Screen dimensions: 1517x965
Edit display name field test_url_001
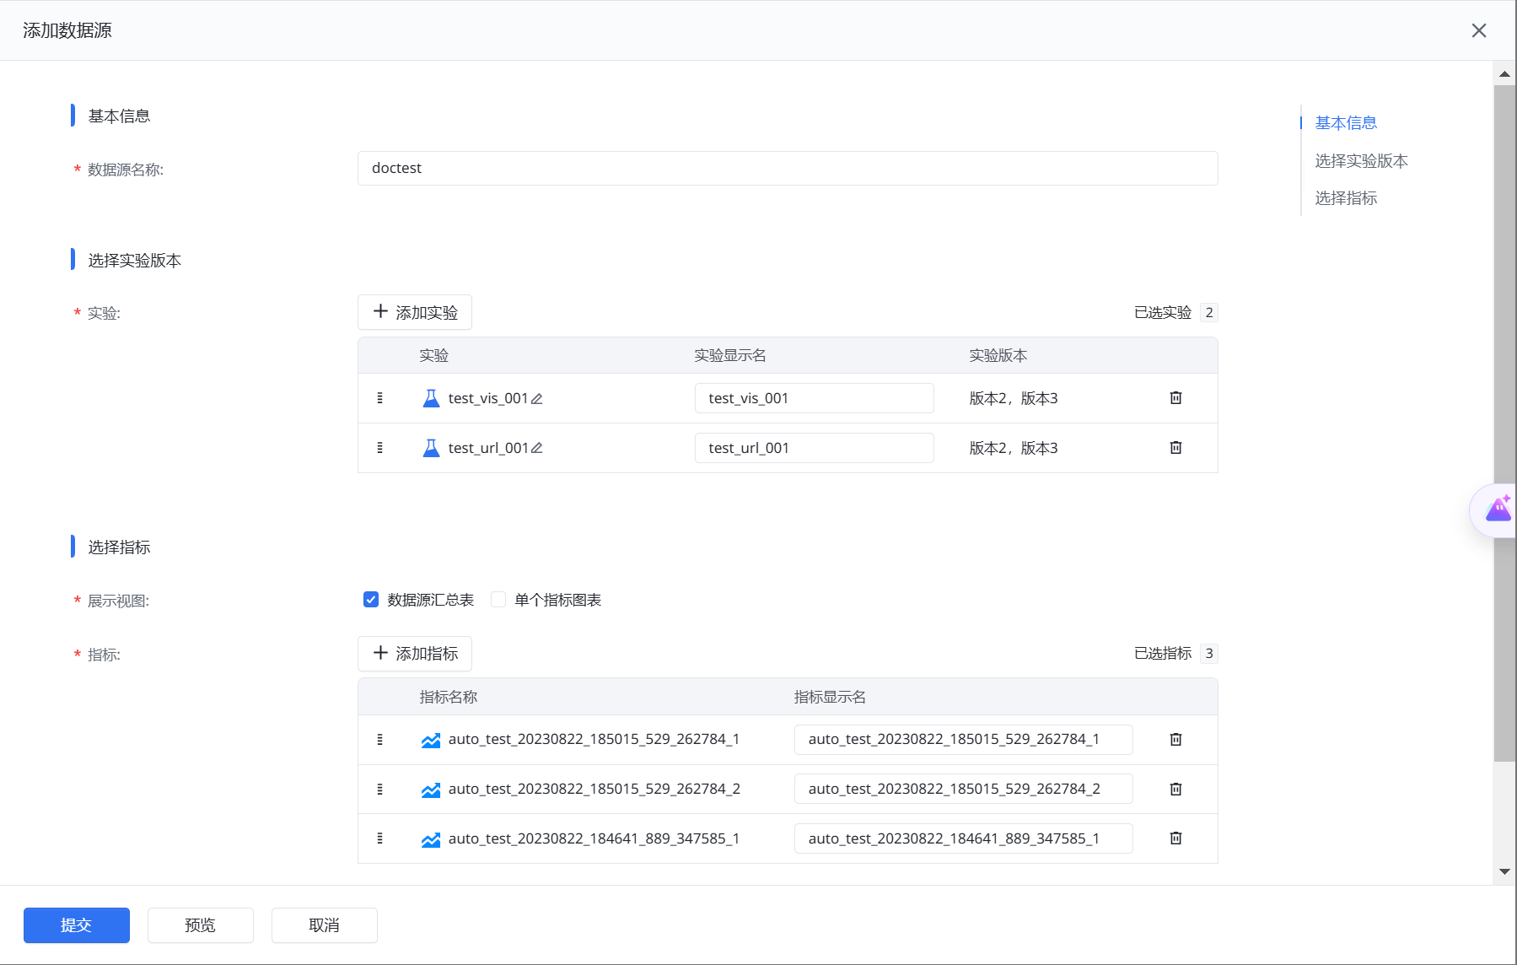click(815, 448)
